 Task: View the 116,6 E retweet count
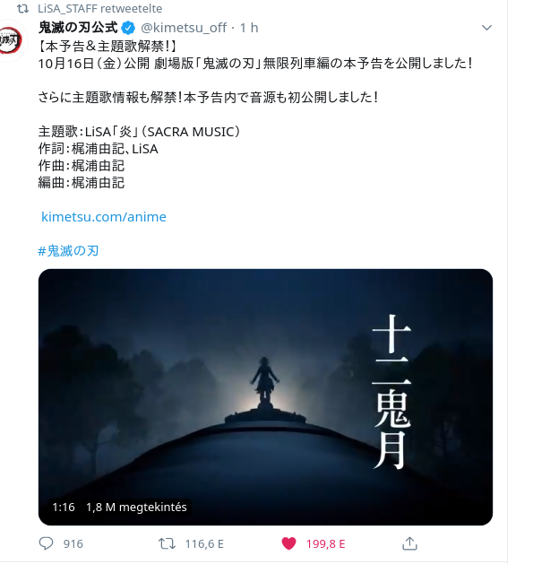point(204,544)
